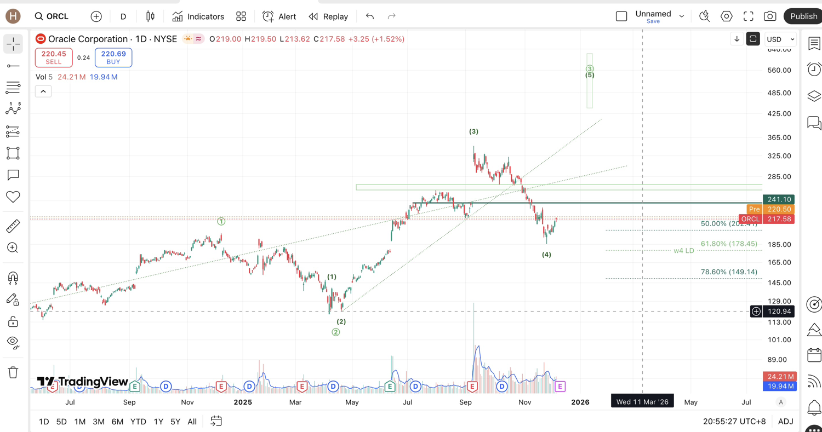Switch to the YTD range tab
Screen dimensions: 822x432
click(x=138, y=422)
